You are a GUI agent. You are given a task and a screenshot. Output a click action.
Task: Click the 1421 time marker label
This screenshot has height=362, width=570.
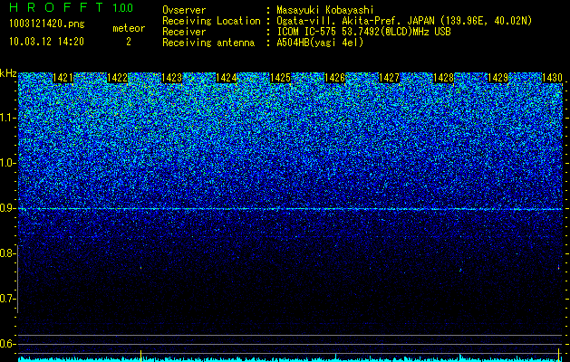63,78
